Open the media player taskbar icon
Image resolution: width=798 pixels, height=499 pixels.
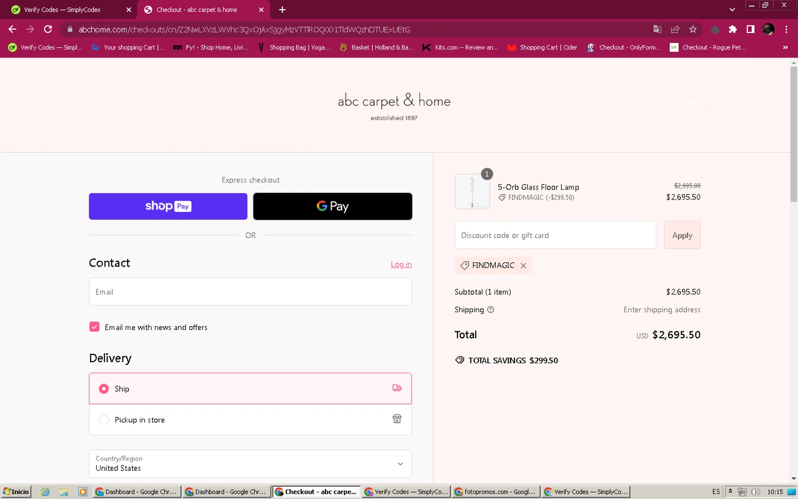tap(82, 492)
